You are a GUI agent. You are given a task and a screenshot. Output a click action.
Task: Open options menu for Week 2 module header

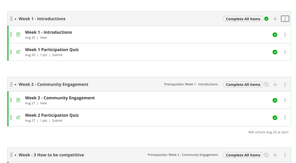click(285, 85)
